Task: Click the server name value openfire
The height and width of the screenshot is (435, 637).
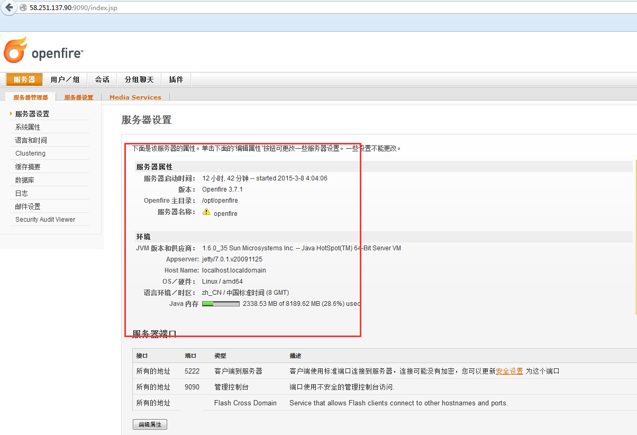Action: pos(225,214)
